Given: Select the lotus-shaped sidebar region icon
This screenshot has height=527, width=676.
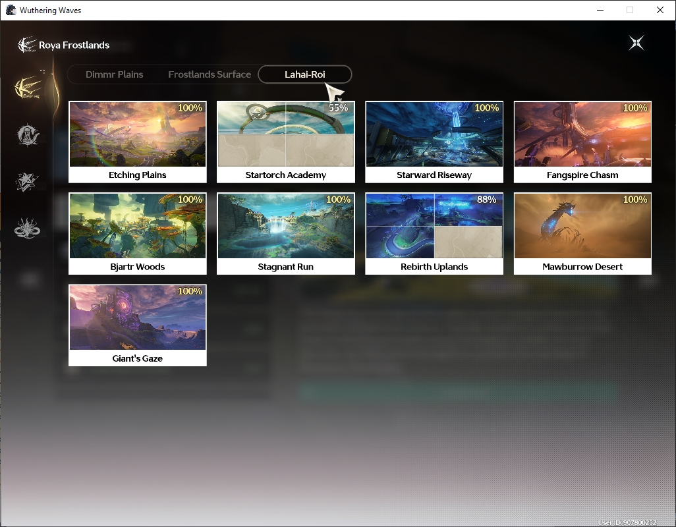Looking at the screenshot, I should 27,229.
